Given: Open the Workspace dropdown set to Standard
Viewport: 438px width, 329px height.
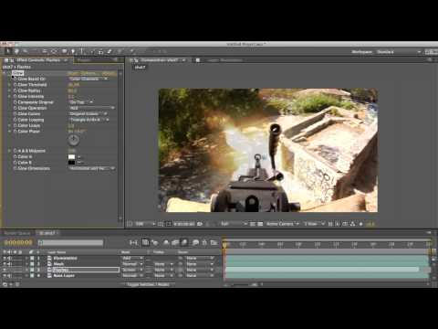Looking at the screenshot, I should (x=399, y=52).
